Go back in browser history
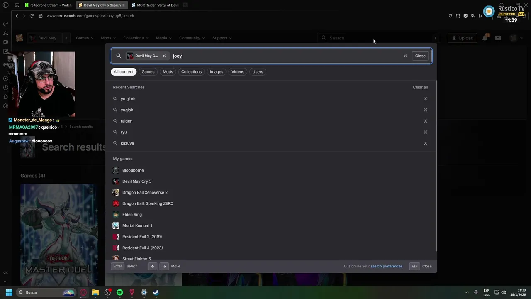This screenshot has height=299, width=531. (x=17, y=16)
